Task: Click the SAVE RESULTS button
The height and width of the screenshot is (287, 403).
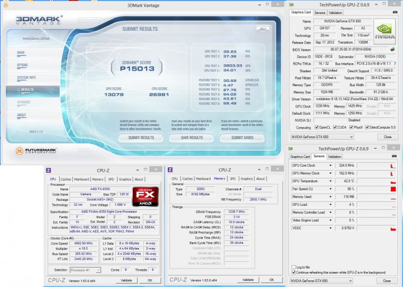Action: click(x=192, y=138)
